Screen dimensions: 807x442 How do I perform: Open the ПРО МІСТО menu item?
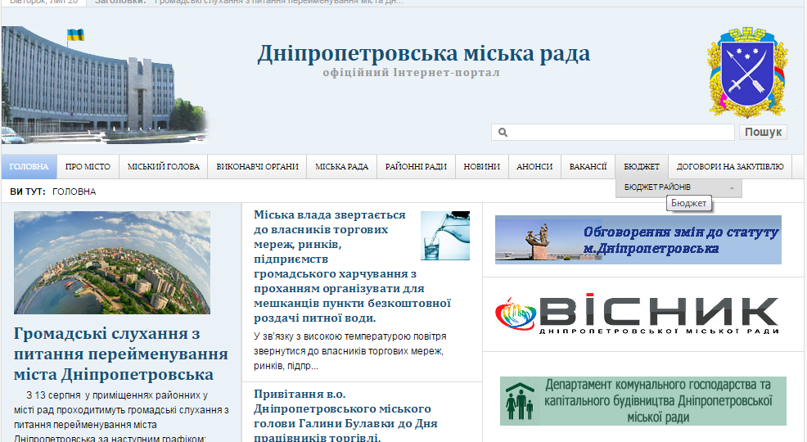click(88, 167)
